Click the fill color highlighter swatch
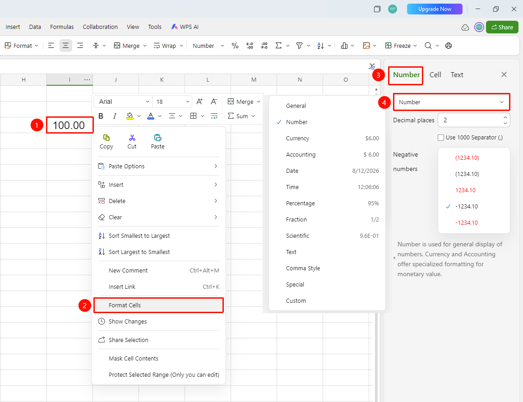 130,116
